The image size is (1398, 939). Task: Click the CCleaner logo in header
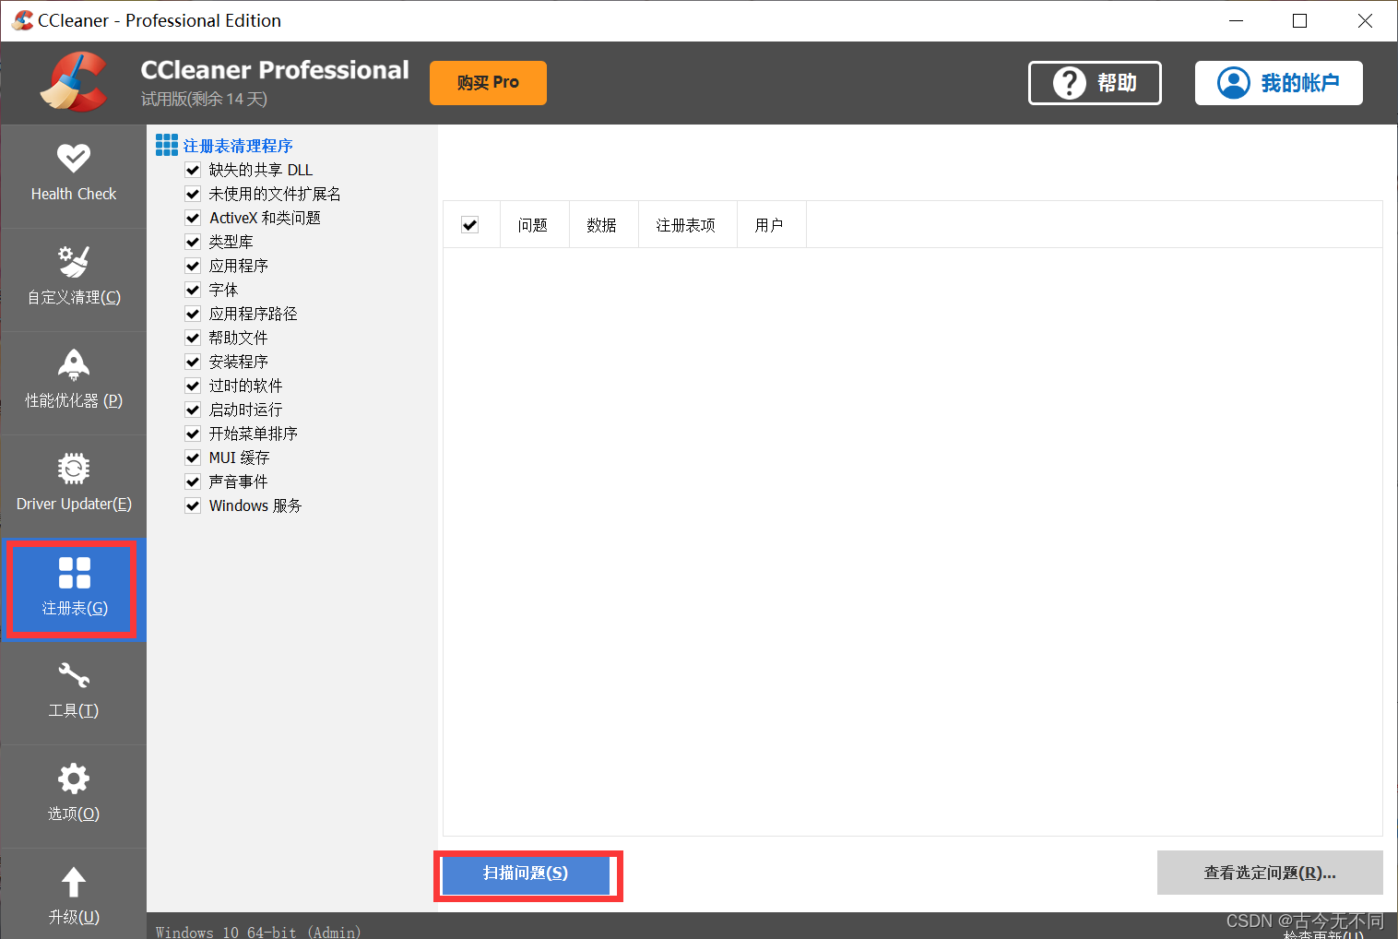73,82
